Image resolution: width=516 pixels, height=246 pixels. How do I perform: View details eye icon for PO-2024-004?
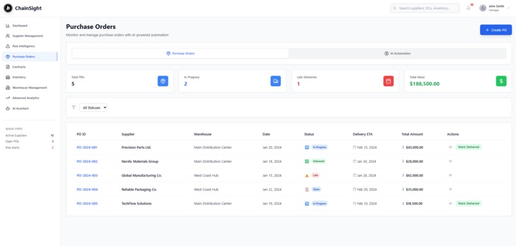point(451,190)
